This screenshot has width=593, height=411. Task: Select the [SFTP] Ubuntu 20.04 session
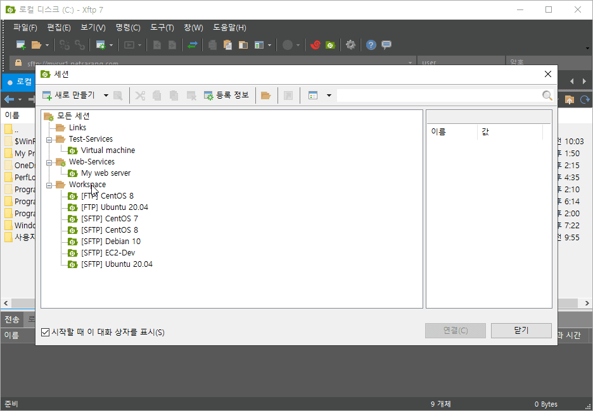(117, 264)
